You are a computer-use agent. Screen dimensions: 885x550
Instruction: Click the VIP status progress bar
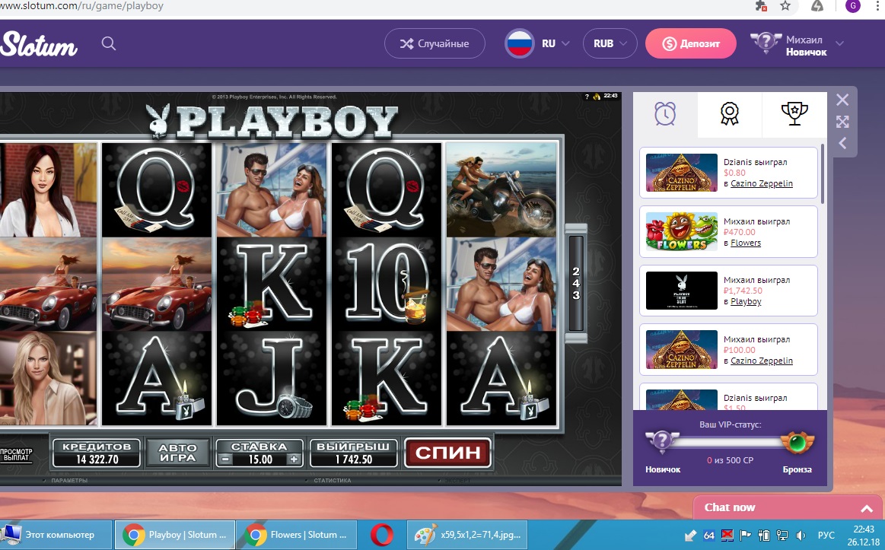(729, 442)
